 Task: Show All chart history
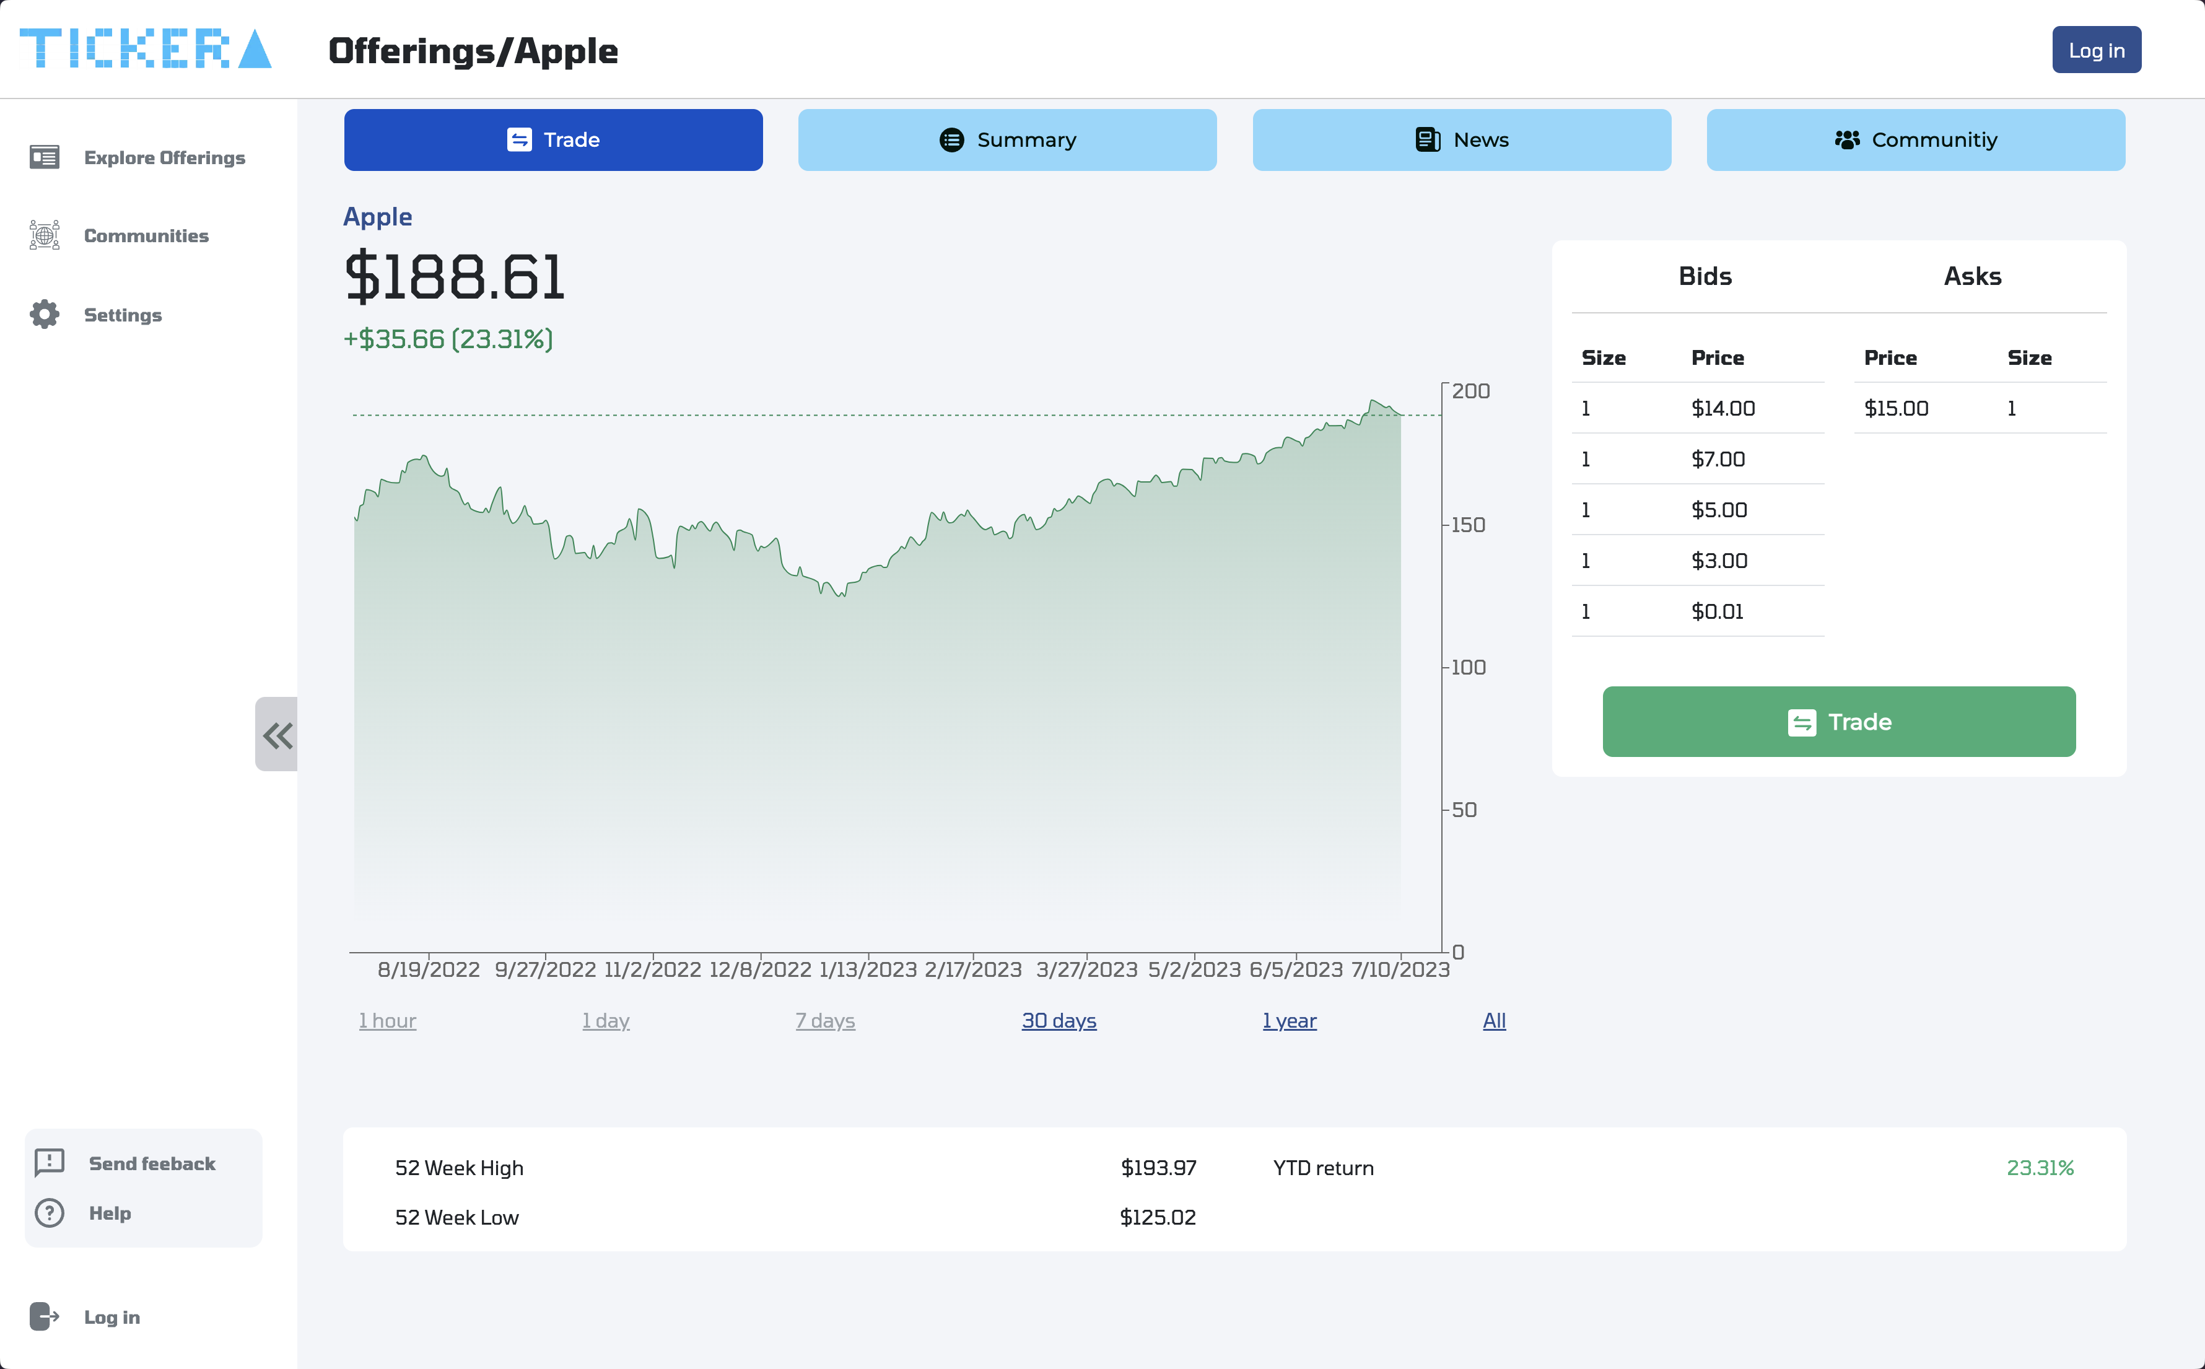[1495, 1020]
